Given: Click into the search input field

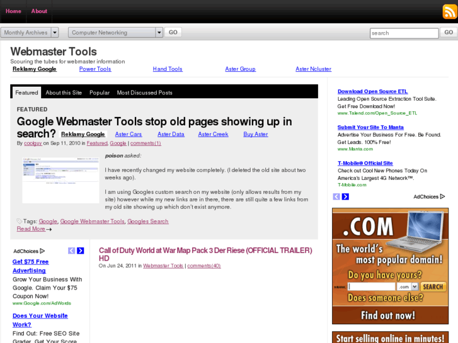Looking at the screenshot, I should (x=404, y=33).
